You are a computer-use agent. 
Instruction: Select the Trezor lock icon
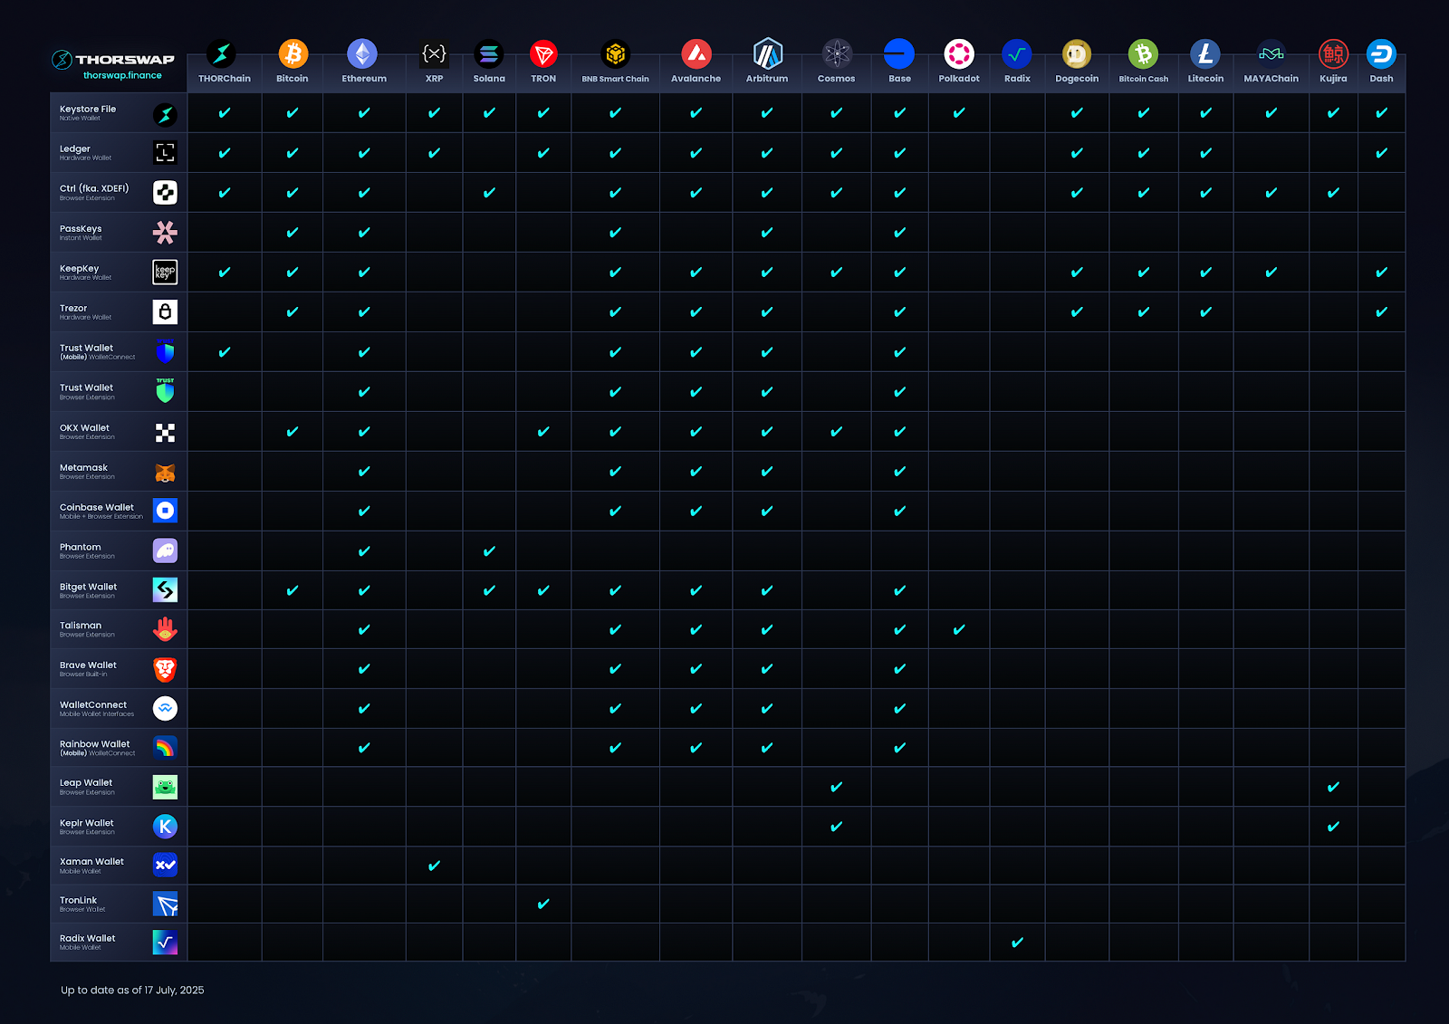pyautogui.click(x=165, y=312)
